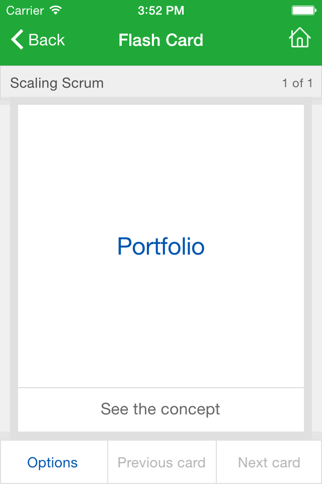Viewport: 322px width, 484px height.
Task: Open the Options menu
Action: click(53, 462)
